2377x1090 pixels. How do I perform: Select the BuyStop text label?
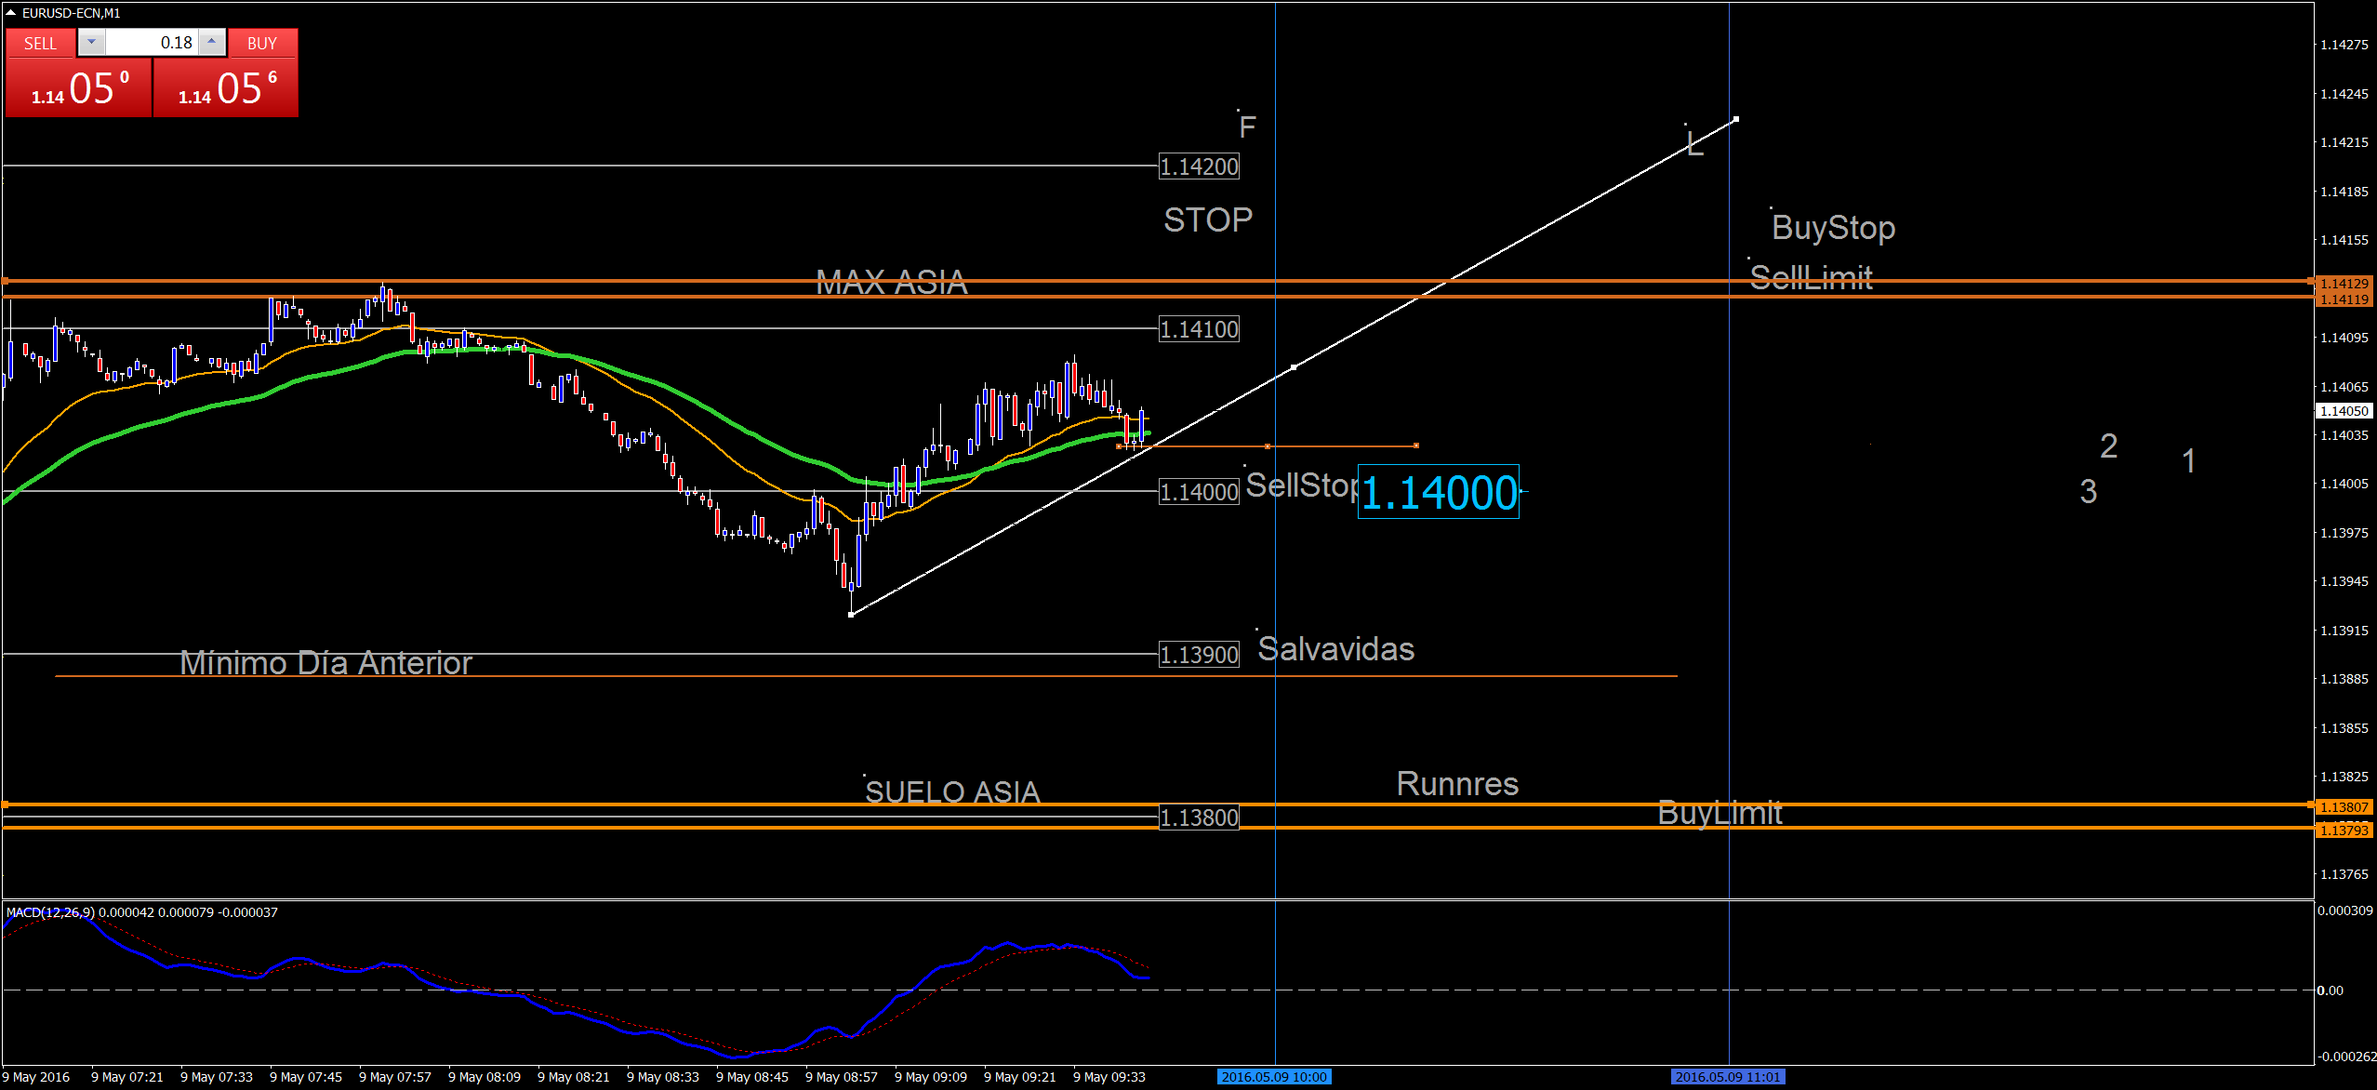point(1833,228)
